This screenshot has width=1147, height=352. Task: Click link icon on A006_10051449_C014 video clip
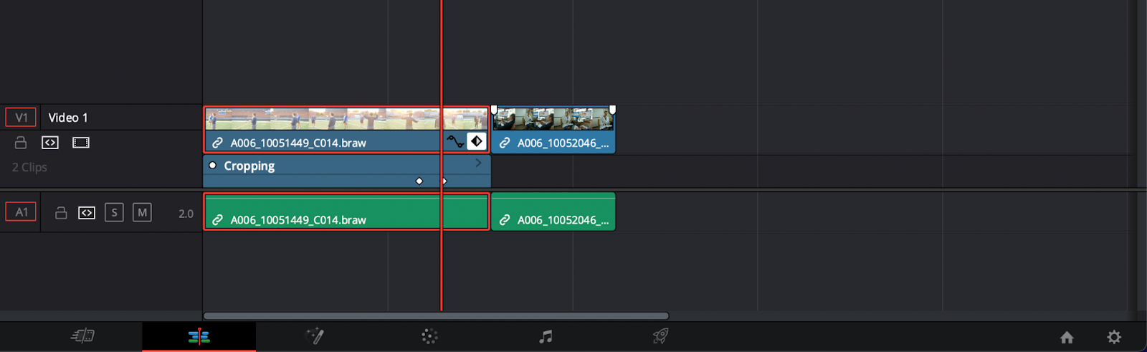point(217,143)
